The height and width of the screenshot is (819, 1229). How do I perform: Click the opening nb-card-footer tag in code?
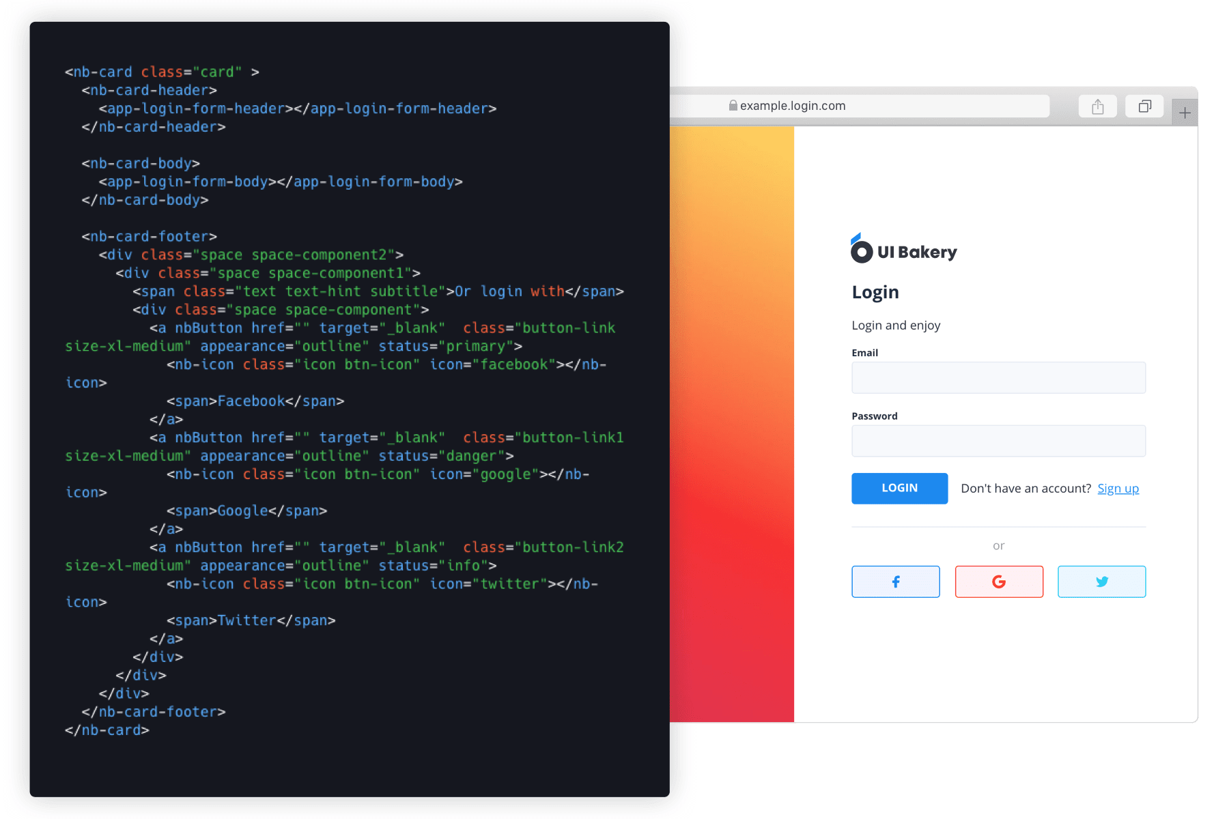click(x=149, y=237)
